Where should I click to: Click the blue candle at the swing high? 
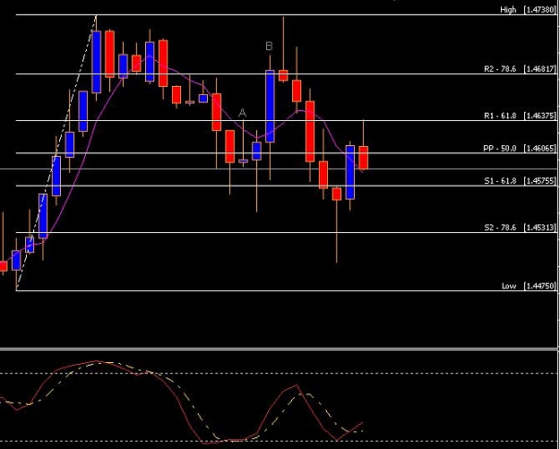96,62
